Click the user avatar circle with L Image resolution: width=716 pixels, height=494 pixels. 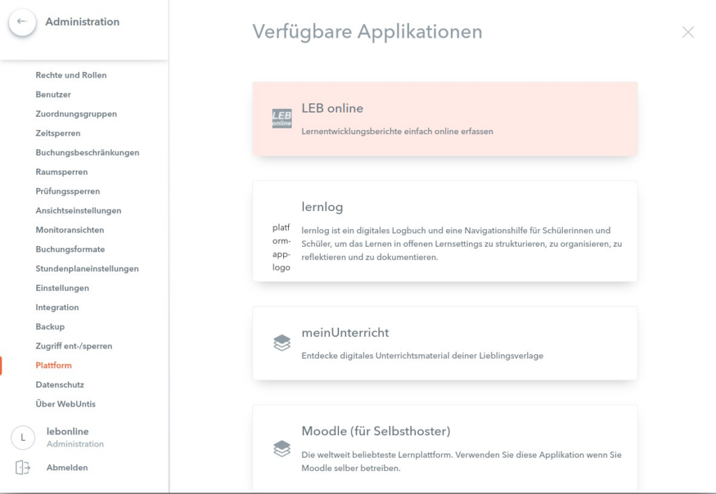click(x=22, y=437)
